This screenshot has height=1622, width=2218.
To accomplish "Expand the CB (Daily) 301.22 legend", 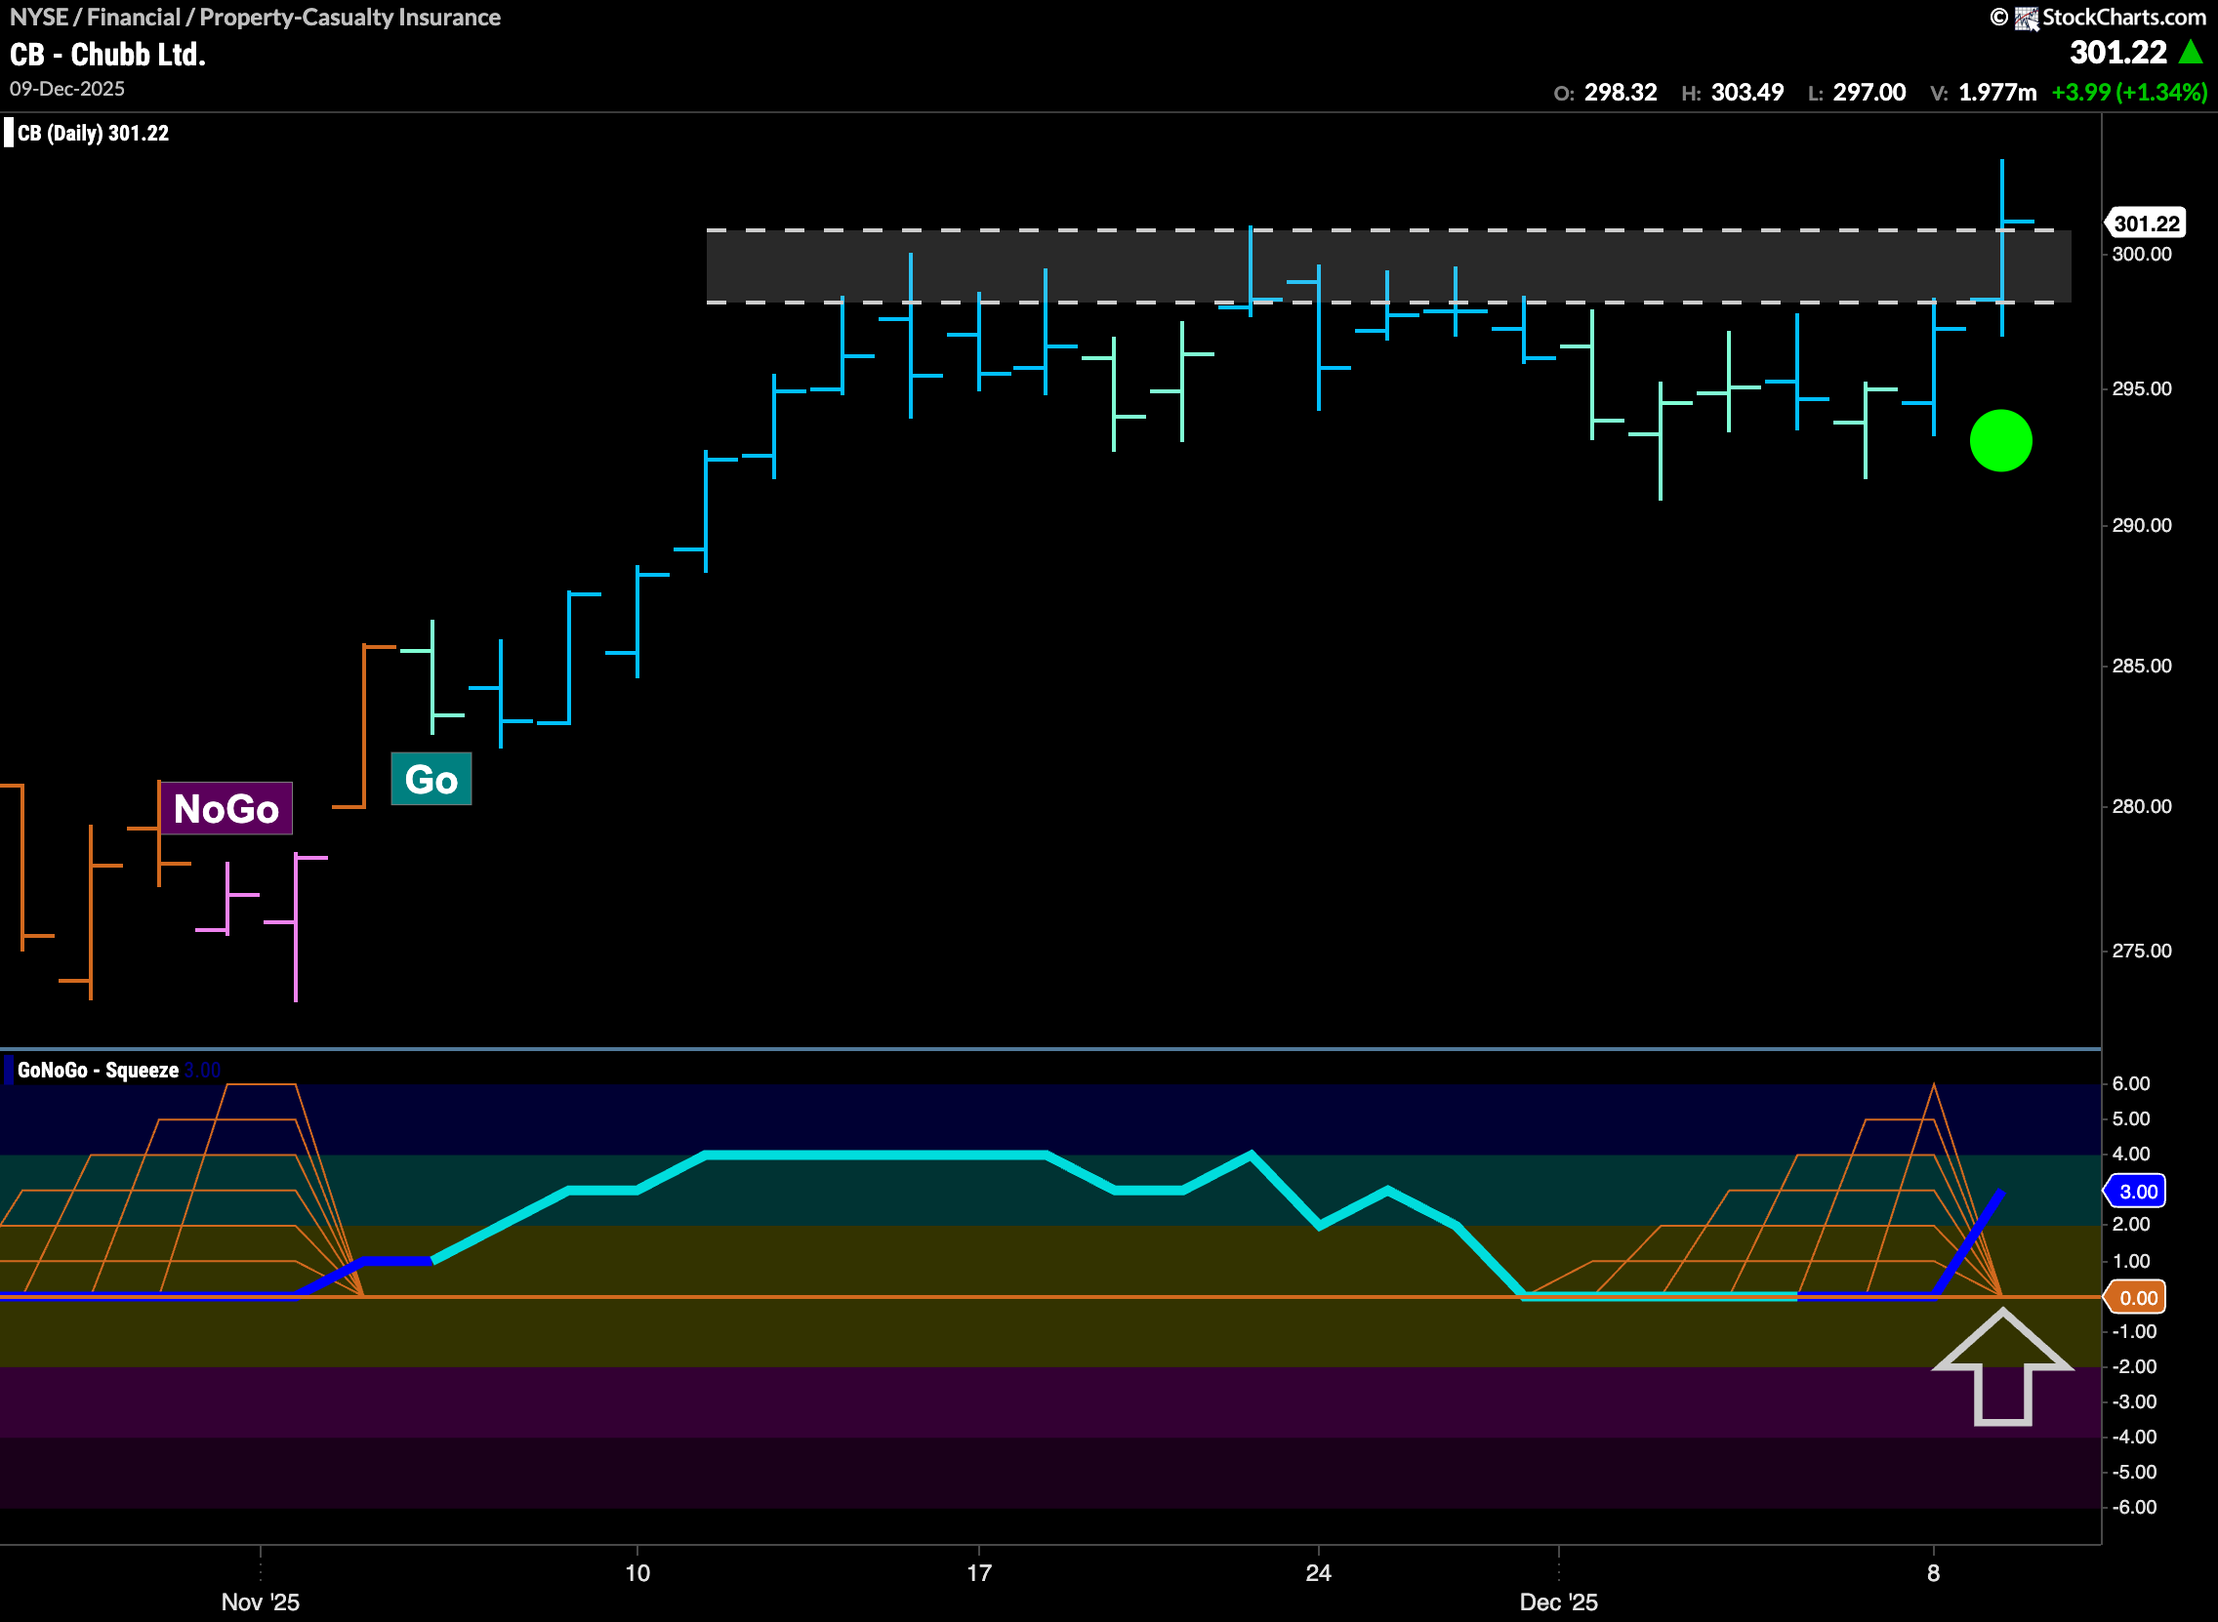I will 94,133.
